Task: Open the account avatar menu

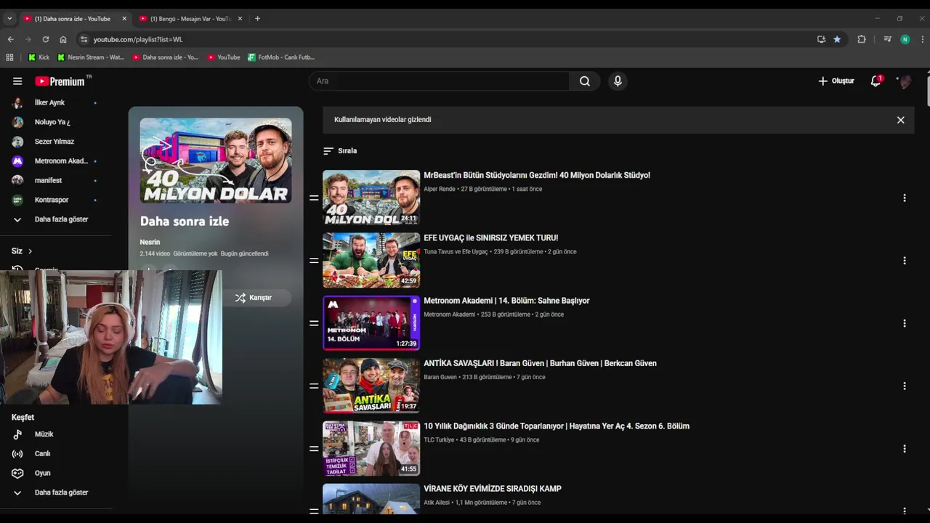Action: [905, 81]
